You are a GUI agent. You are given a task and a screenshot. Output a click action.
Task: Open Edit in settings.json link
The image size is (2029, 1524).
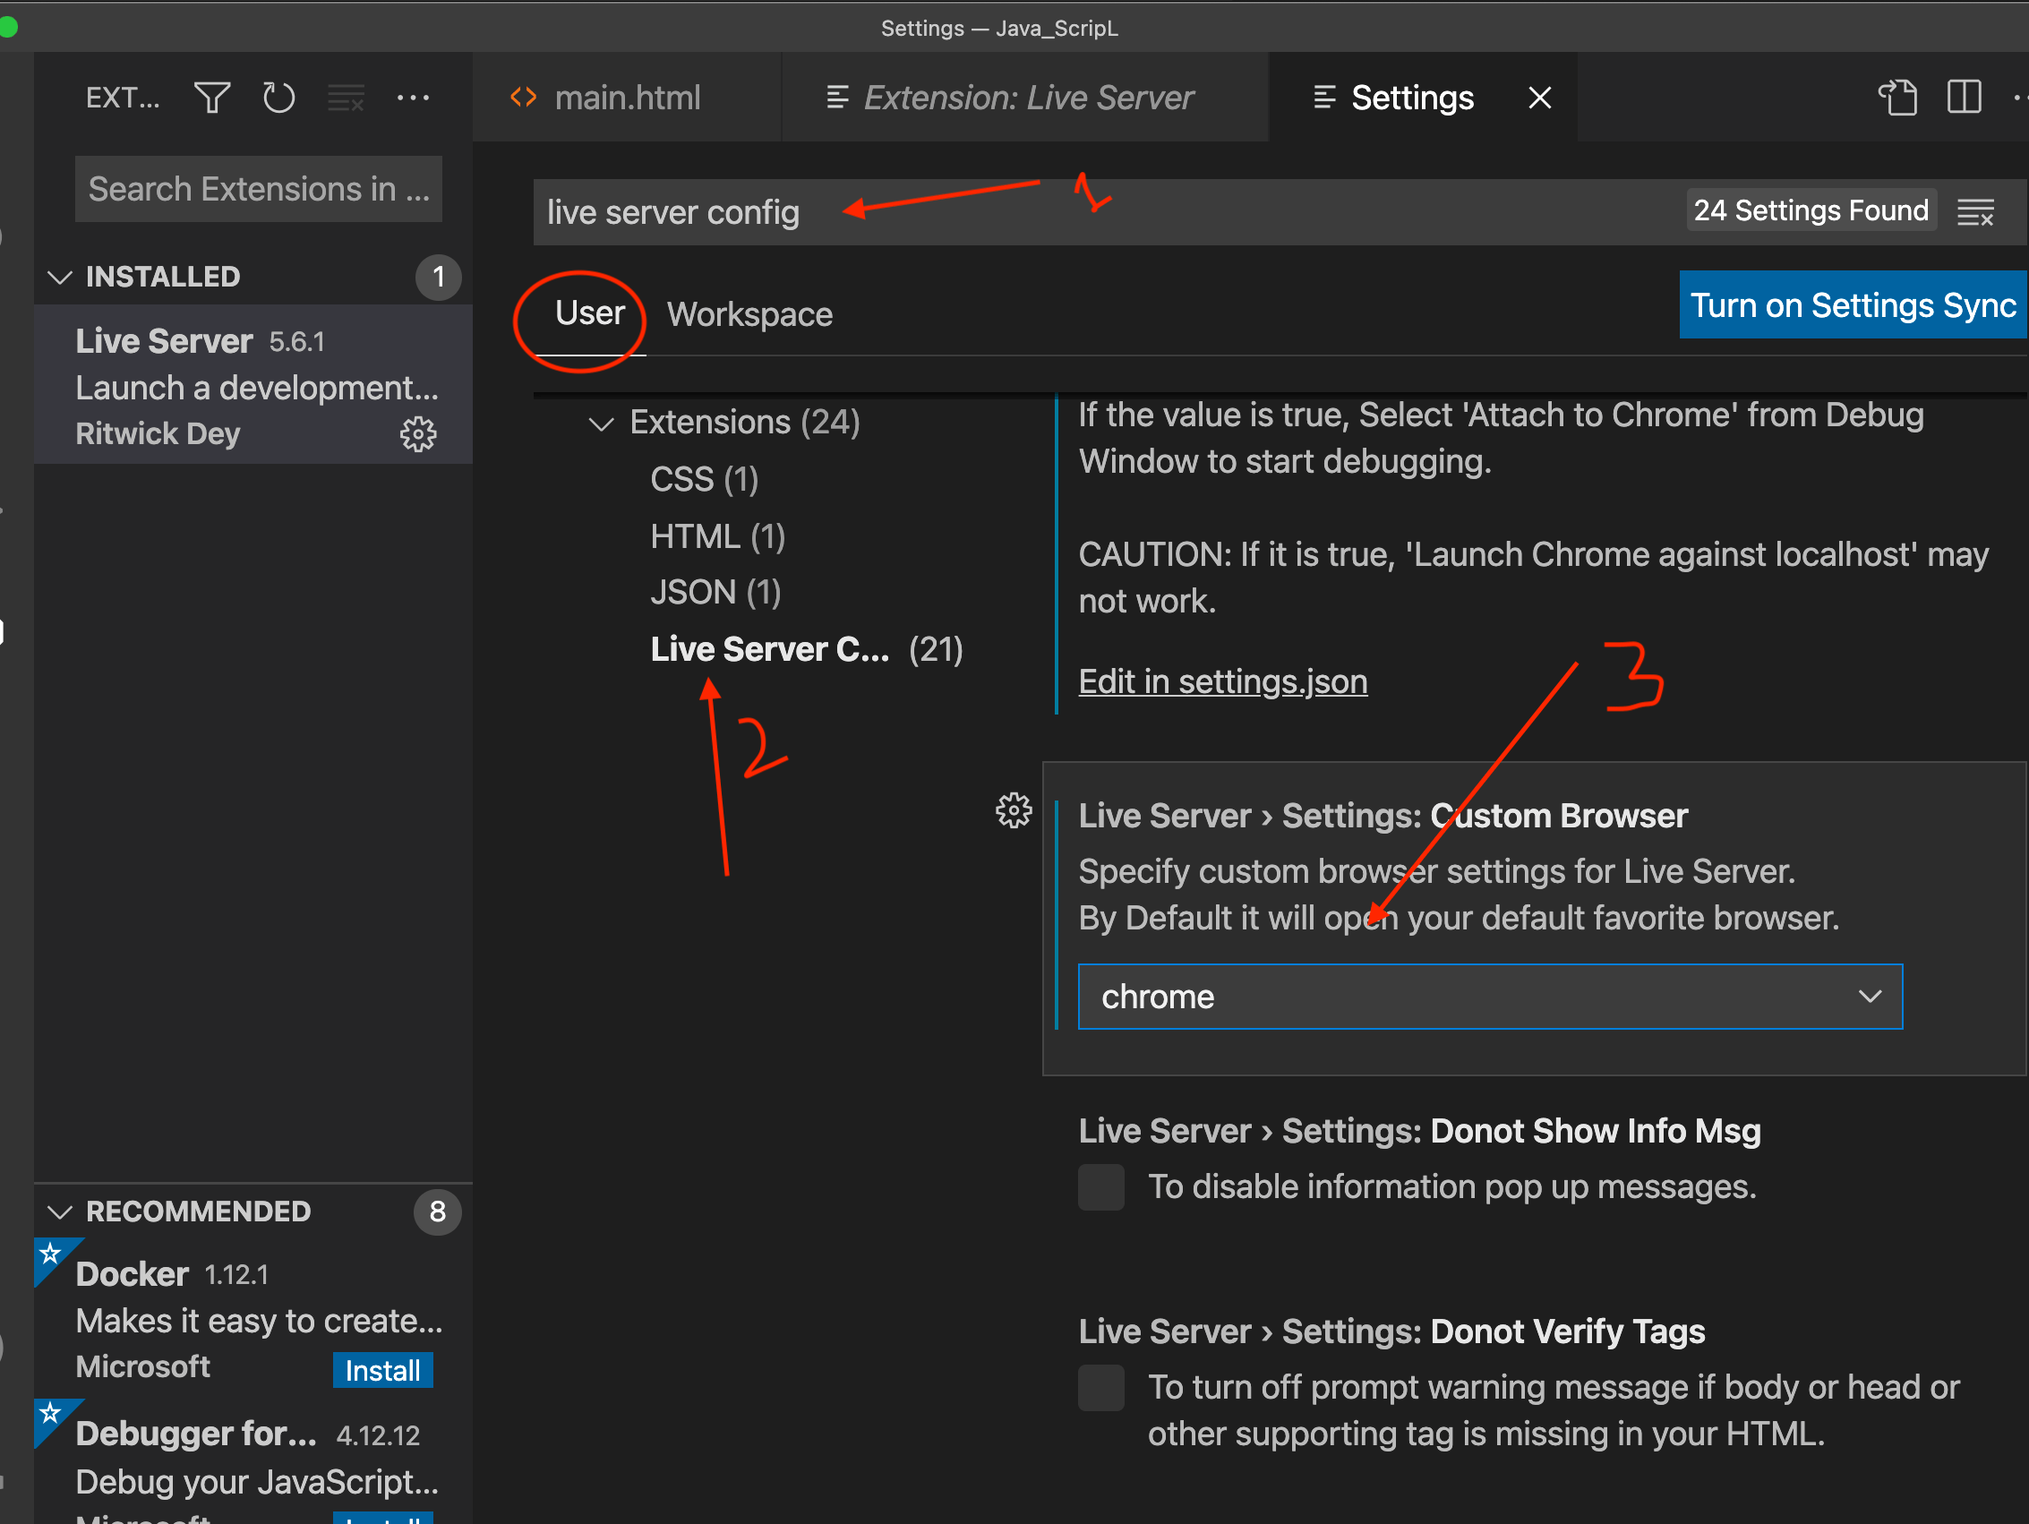[x=1223, y=681]
